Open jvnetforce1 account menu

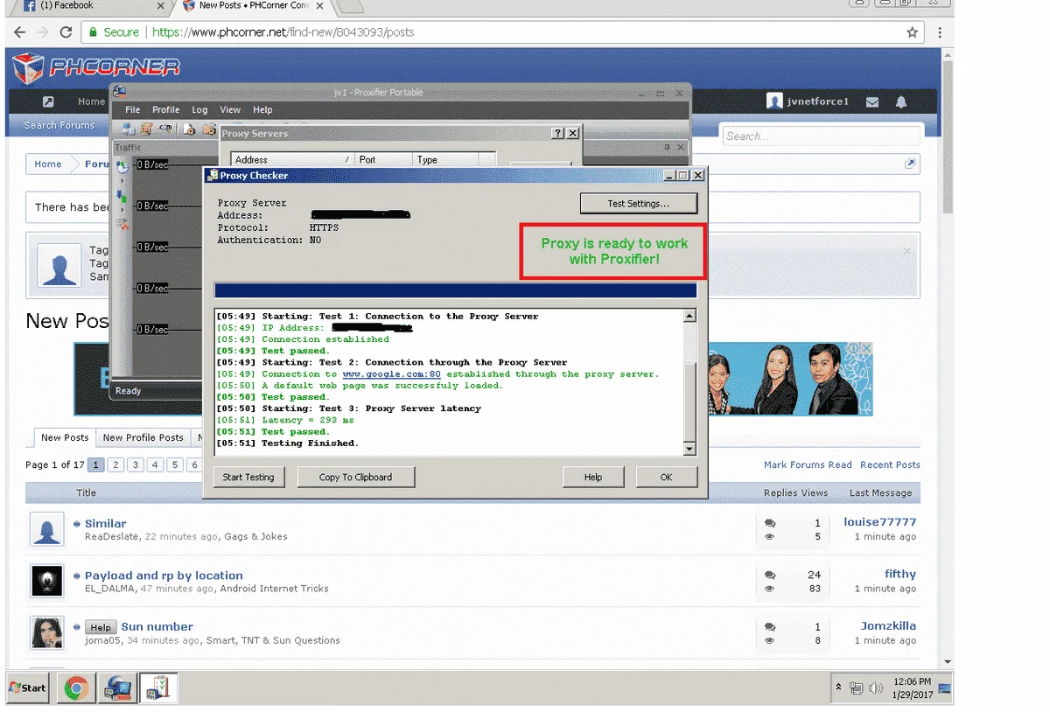(x=808, y=101)
